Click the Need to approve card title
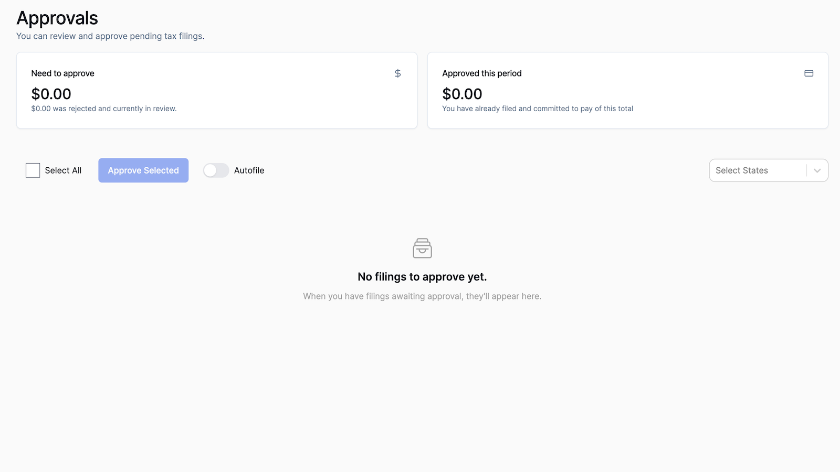Viewport: 840px width, 472px height. pyautogui.click(x=63, y=73)
